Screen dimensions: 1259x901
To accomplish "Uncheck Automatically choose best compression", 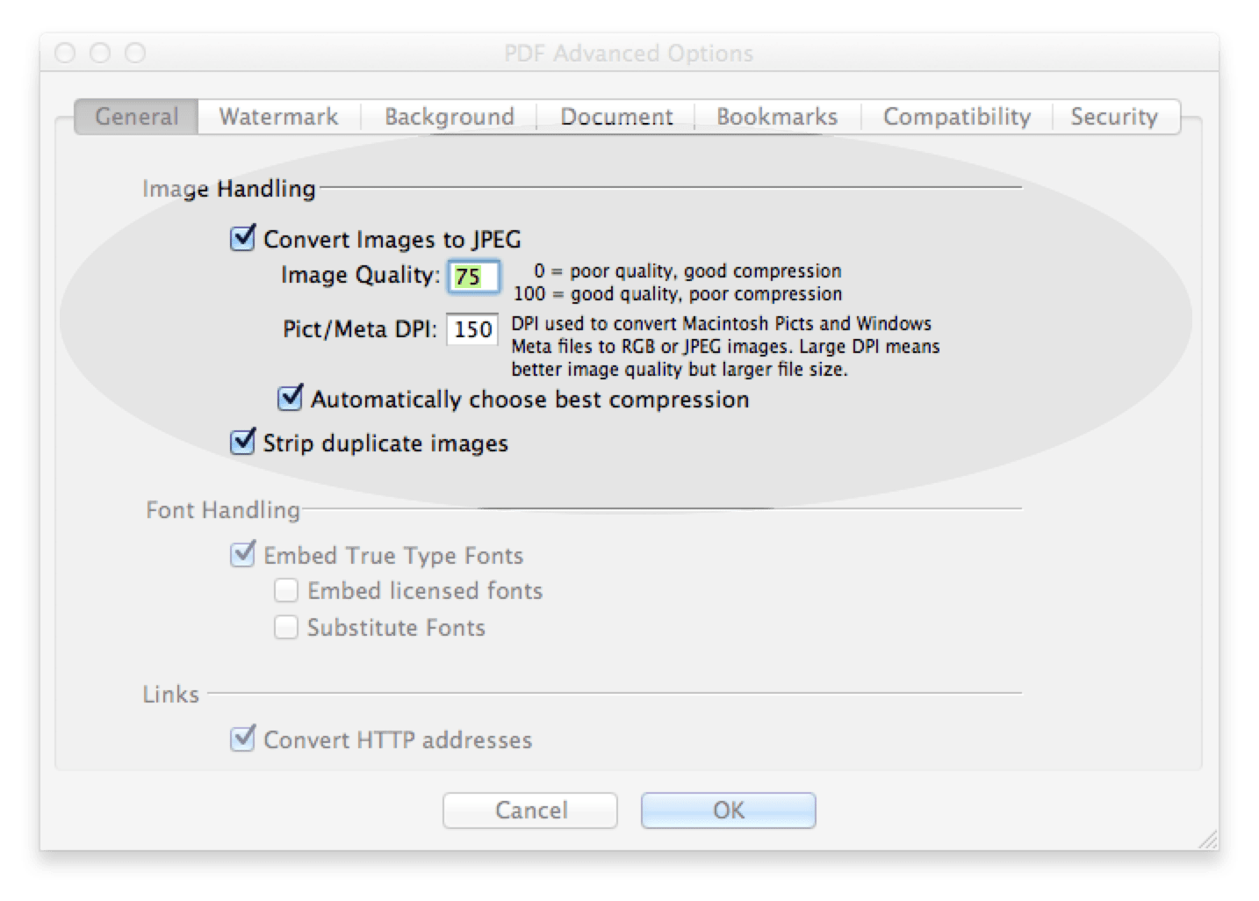I will pyautogui.click(x=291, y=399).
